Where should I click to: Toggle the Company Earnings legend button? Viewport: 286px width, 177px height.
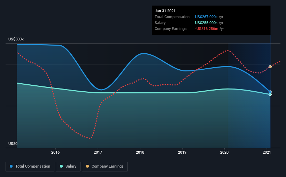(105, 167)
